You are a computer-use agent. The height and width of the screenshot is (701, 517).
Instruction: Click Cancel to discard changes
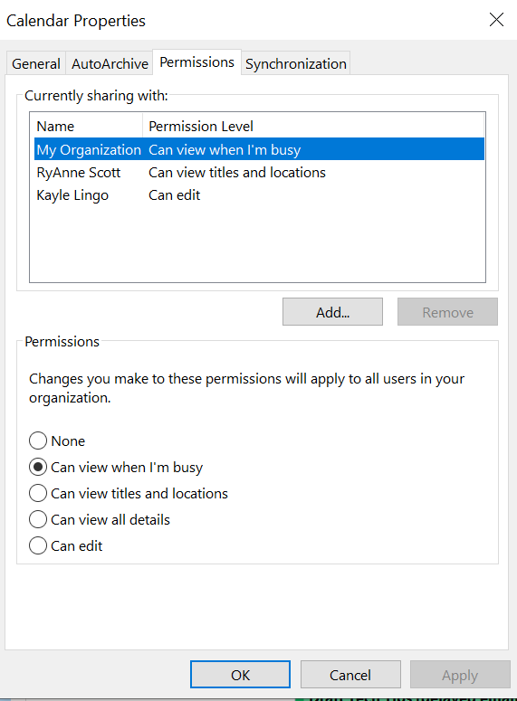[350, 675]
